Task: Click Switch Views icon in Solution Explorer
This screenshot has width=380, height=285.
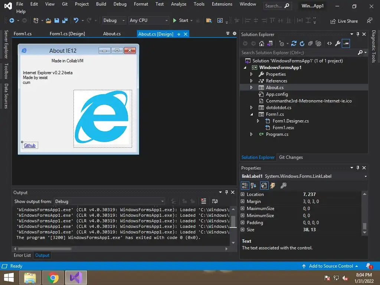Action: point(270,44)
